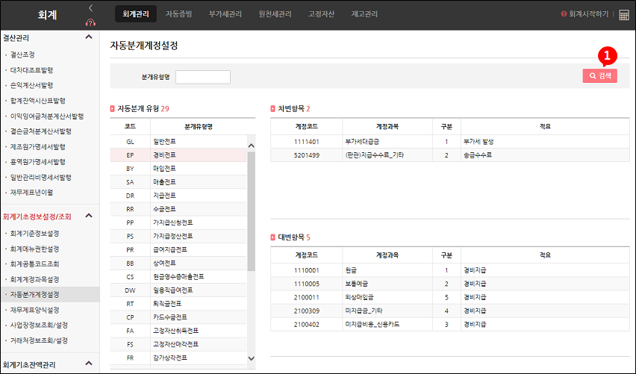Switch to the 원천세관리 tab
The height and width of the screenshot is (374, 636).
point(275,14)
